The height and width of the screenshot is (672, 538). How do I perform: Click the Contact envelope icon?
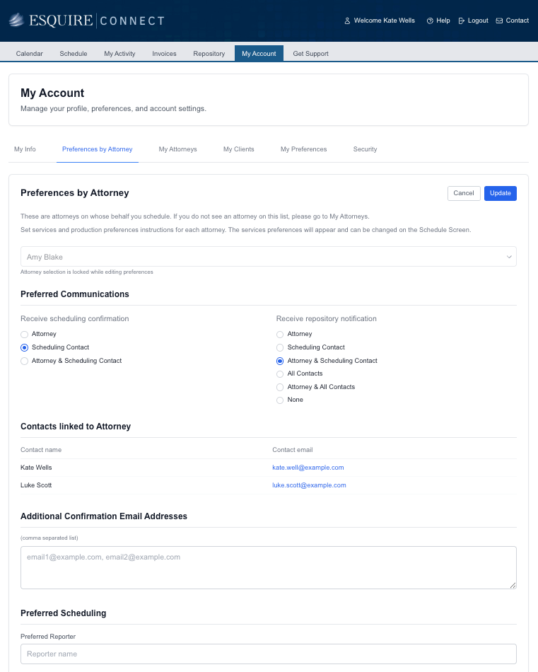click(500, 21)
